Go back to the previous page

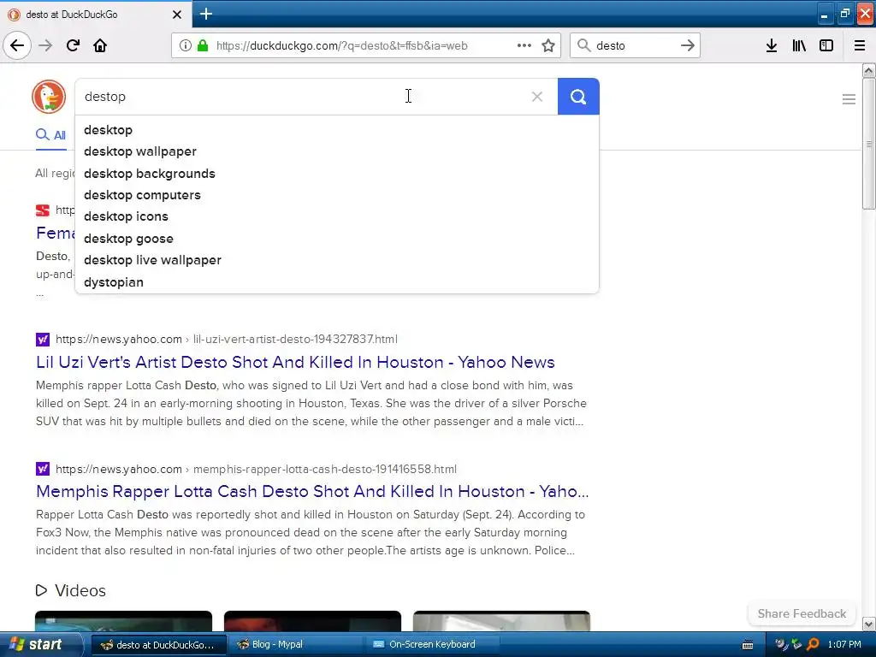click(x=17, y=45)
